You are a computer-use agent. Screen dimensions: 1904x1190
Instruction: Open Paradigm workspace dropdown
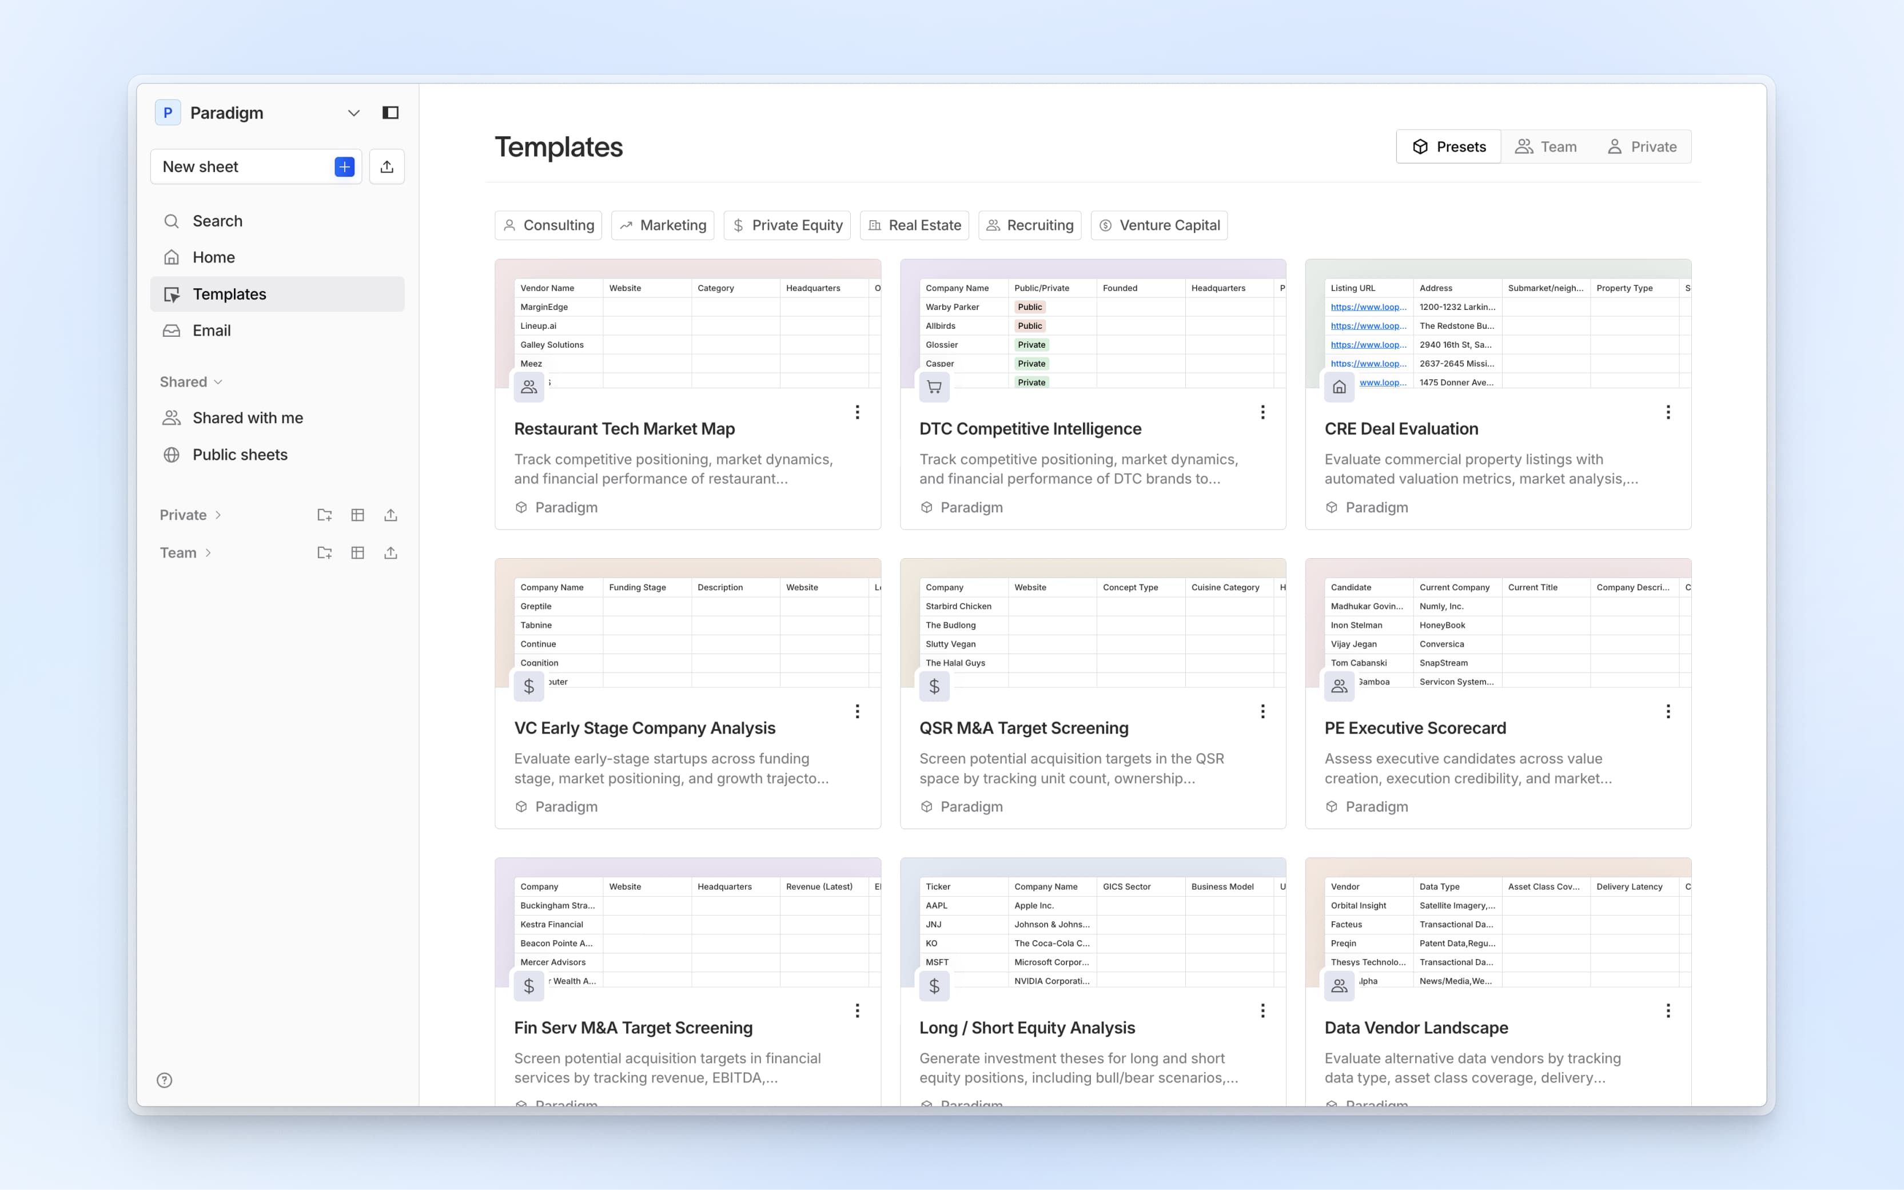tap(353, 113)
